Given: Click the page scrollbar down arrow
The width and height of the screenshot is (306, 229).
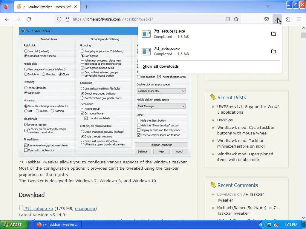Looking at the screenshot, I should [303, 218].
